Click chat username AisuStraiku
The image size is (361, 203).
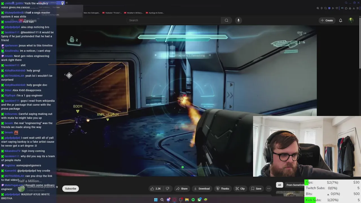pyautogui.click(x=12, y=51)
